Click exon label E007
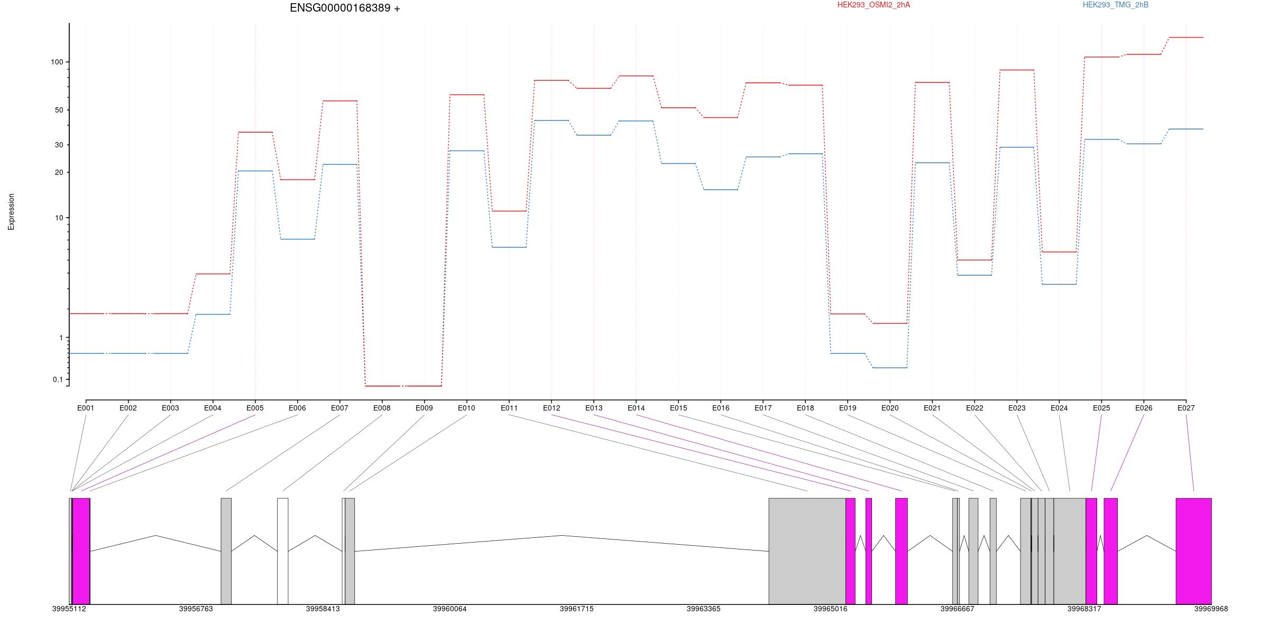 tap(339, 408)
